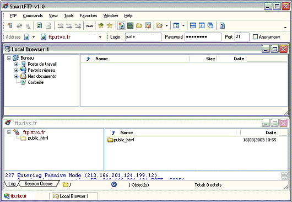Click tile windows vertically icon
Viewport: 292px width, 202px height.
pos(202,25)
